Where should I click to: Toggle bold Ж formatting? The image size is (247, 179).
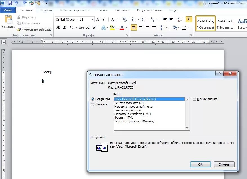click(x=58, y=28)
